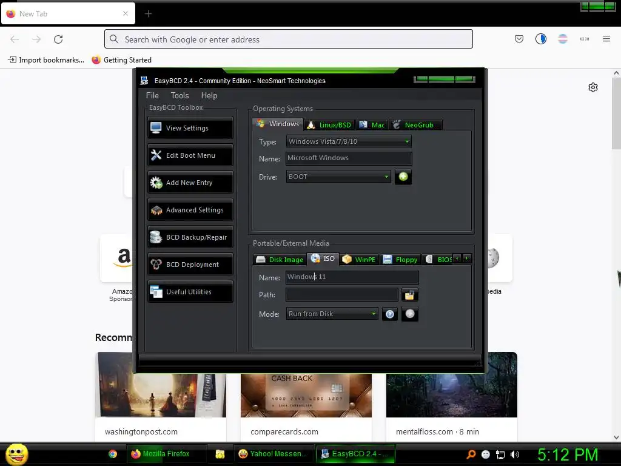The image size is (621, 466).
Task: Click the Microsoft Windows name field
Action: [349, 158]
